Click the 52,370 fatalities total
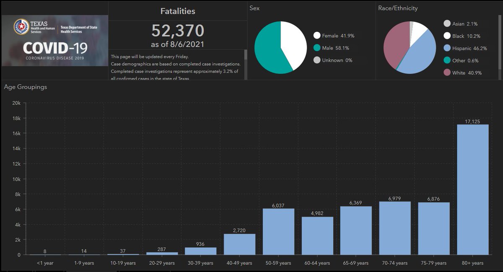This screenshot has width=503, height=272. point(178,31)
